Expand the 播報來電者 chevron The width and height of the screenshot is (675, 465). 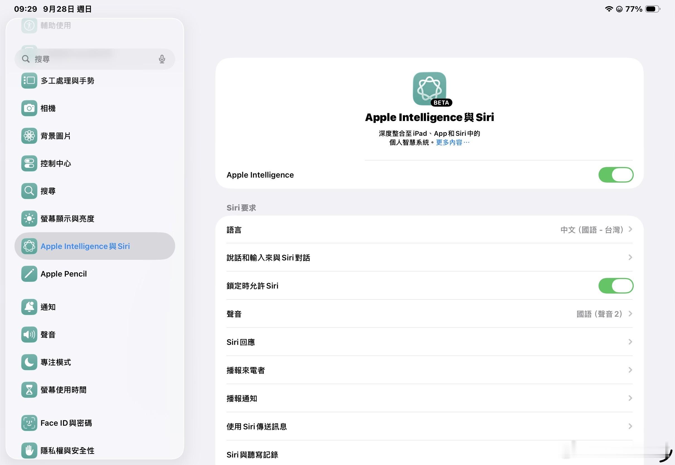630,370
